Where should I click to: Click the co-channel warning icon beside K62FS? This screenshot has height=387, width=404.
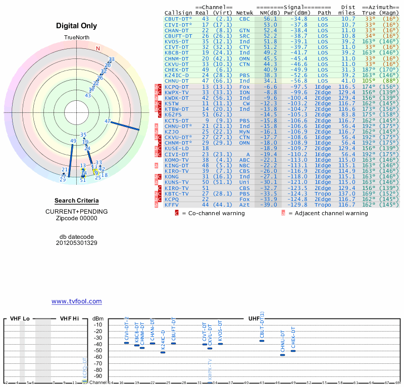click(161, 114)
